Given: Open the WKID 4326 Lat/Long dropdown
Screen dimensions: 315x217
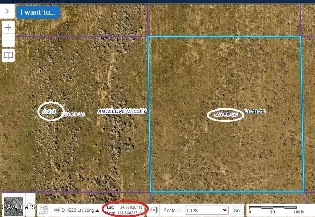Looking at the screenshot, I should point(76,210).
